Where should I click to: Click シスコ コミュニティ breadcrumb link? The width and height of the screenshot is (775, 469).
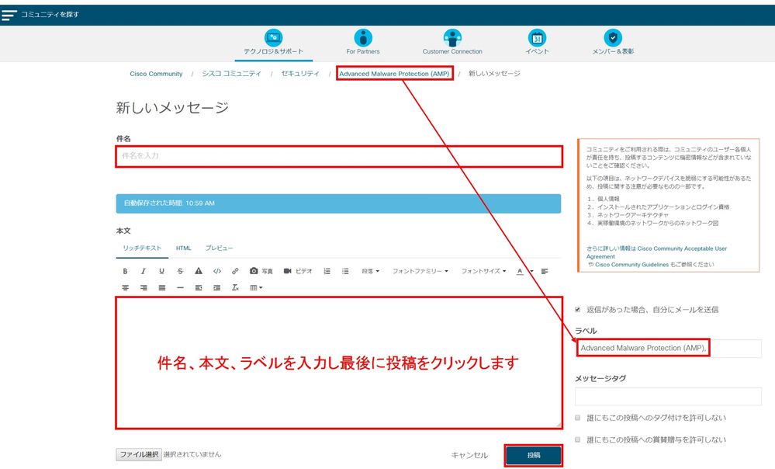pos(231,74)
